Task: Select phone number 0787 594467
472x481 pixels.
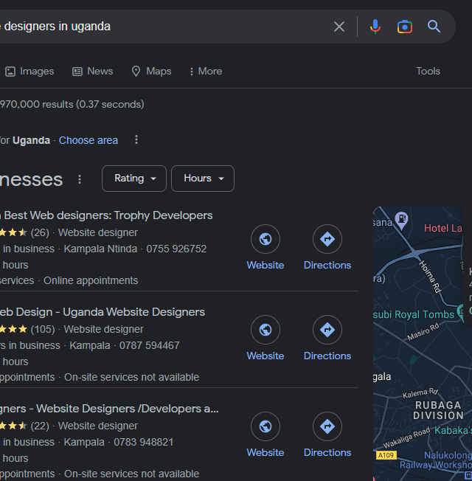Action: tap(150, 345)
